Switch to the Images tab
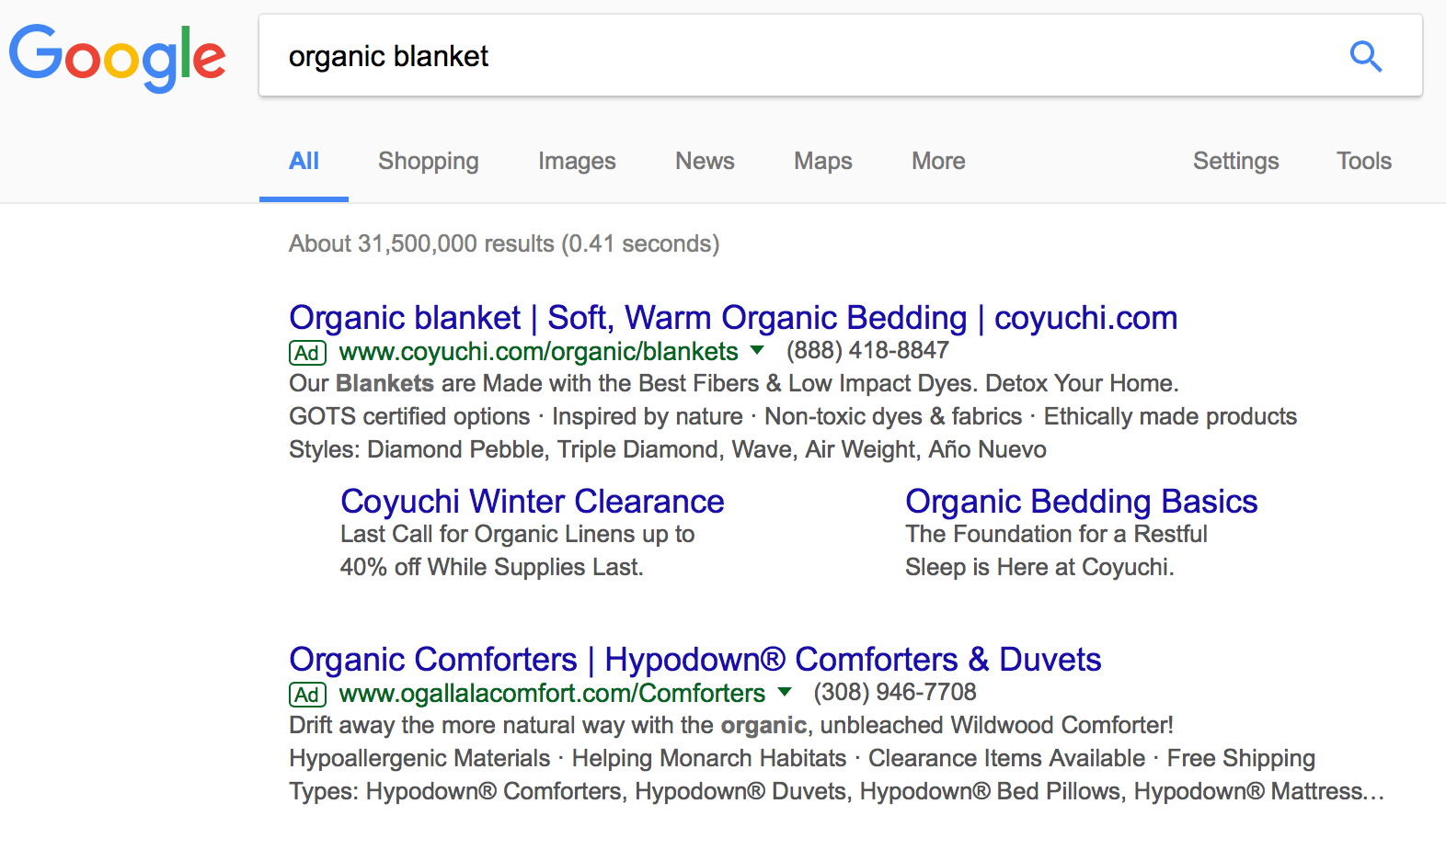The image size is (1446, 849). tap(577, 161)
